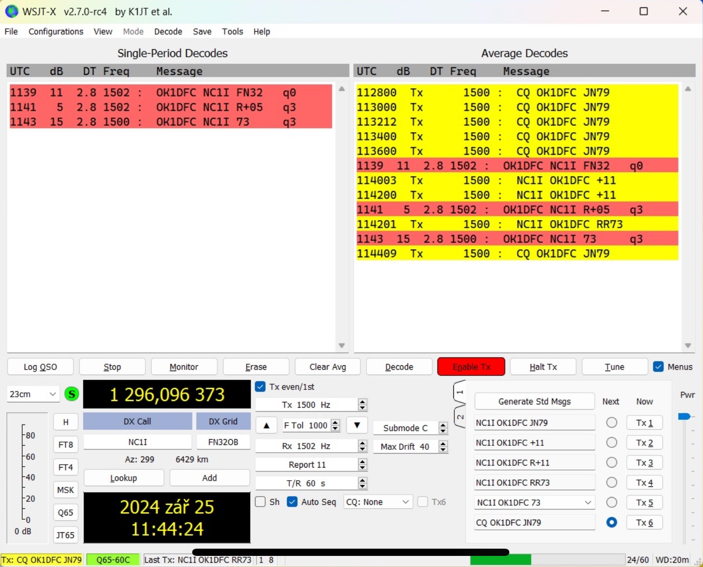Screen dimensions: 703x567
Task: Disable Auto Seq checkbox
Action: (292, 502)
